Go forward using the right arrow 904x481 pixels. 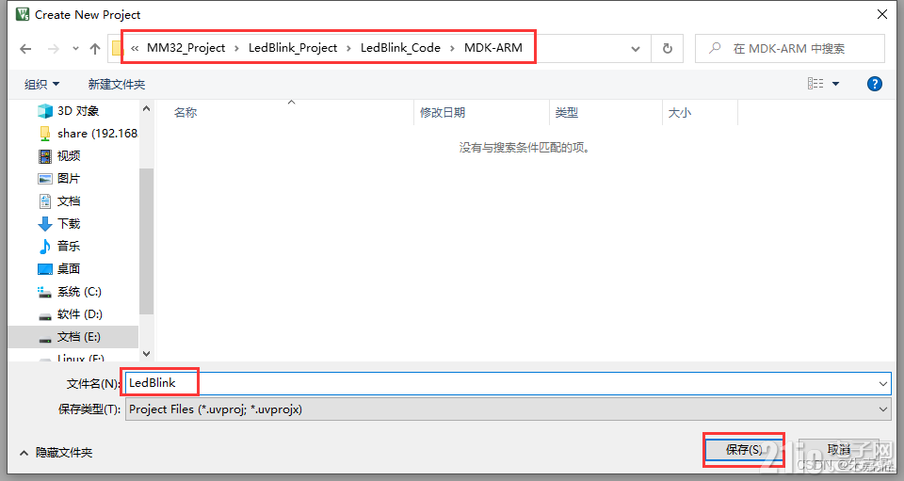[x=53, y=49]
